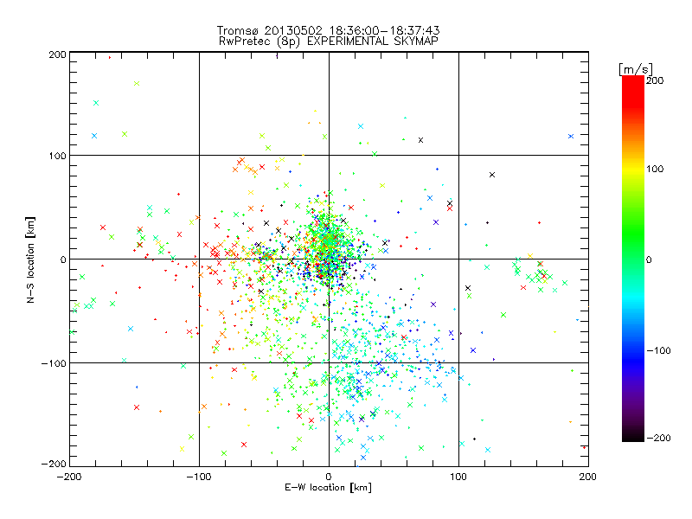Pick the black bottom end of colorbar
The image size is (692, 519).
[633, 435]
